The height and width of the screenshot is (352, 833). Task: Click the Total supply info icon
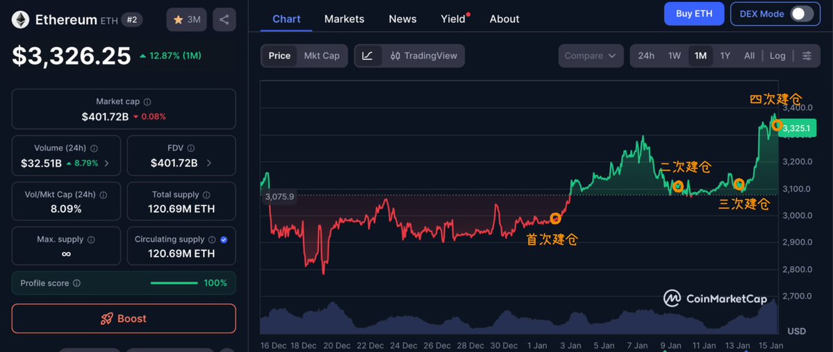tap(206, 195)
